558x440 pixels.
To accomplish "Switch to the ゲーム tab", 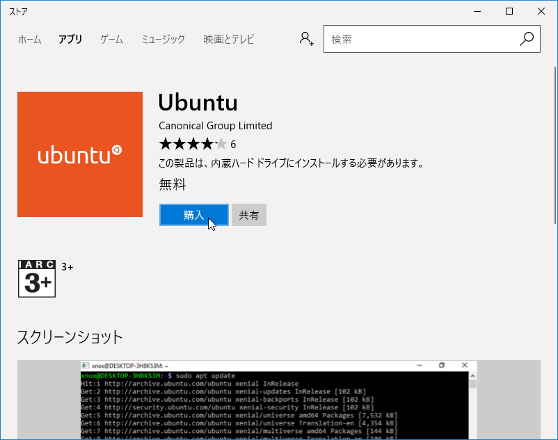I will 112,39.
